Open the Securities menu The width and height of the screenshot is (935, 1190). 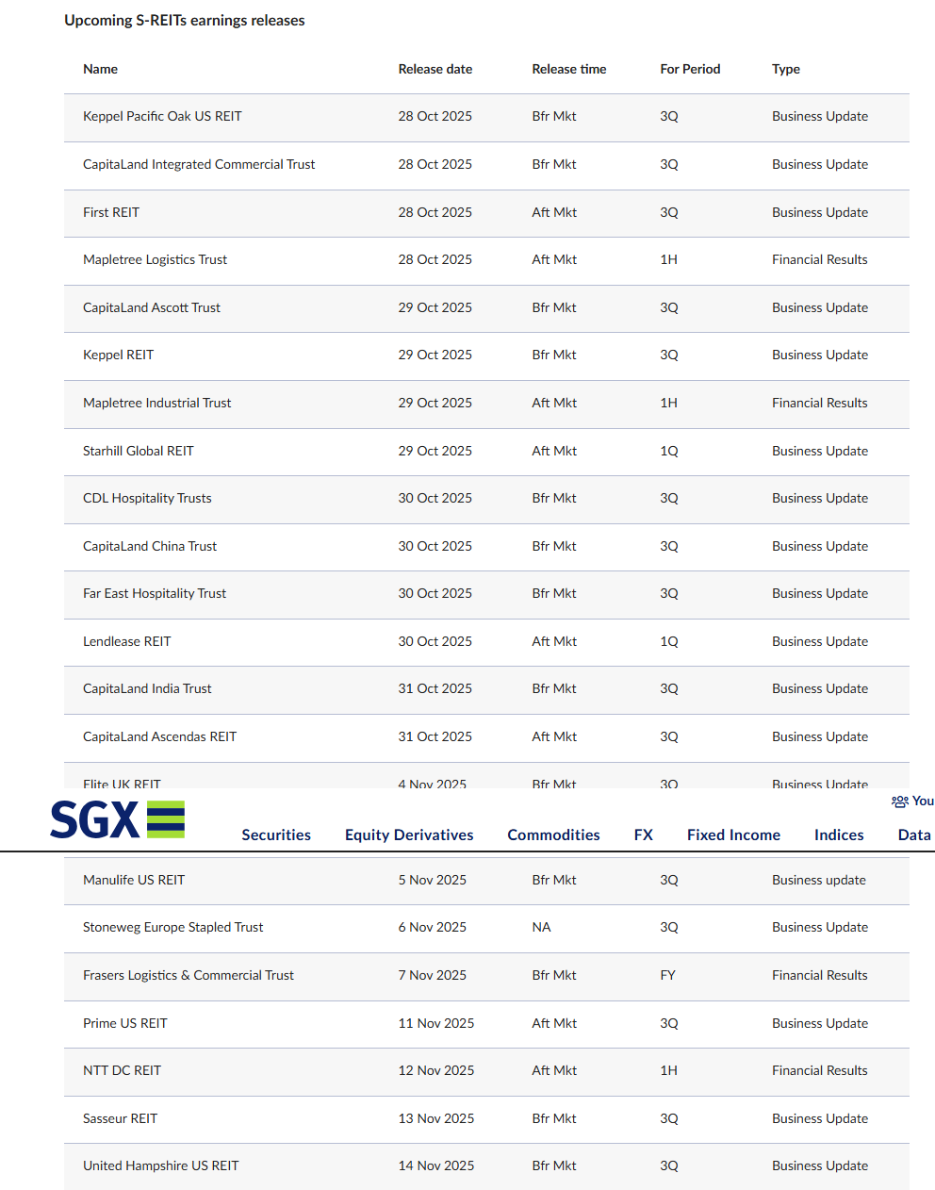tap(276, 835)
